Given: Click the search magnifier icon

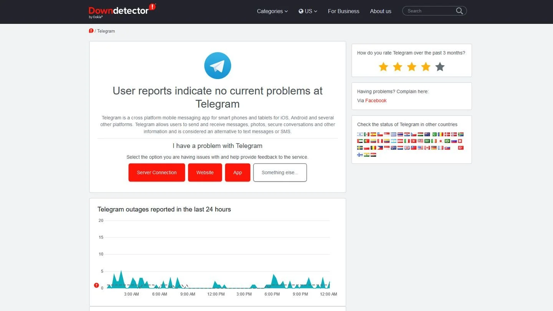Looking at the screenshot, I should [459, 11].
